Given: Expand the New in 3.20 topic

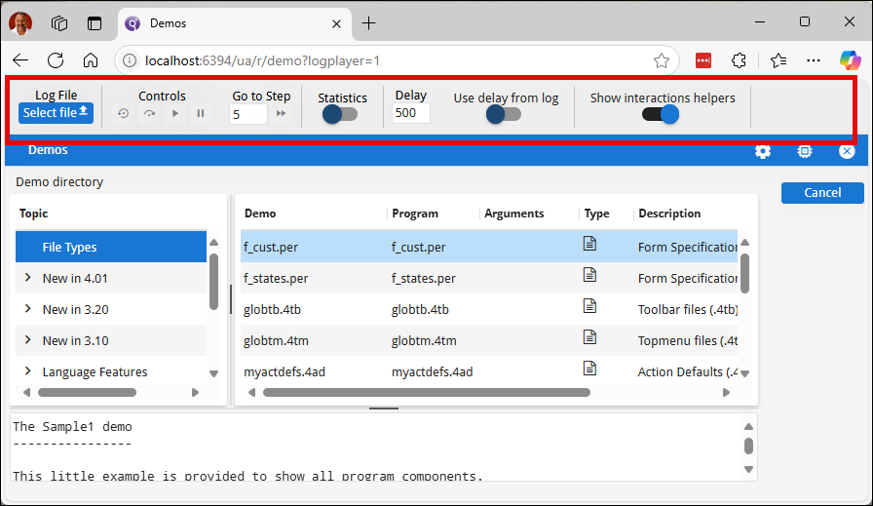Looking at the screenshot, I should tap(27, 309).
